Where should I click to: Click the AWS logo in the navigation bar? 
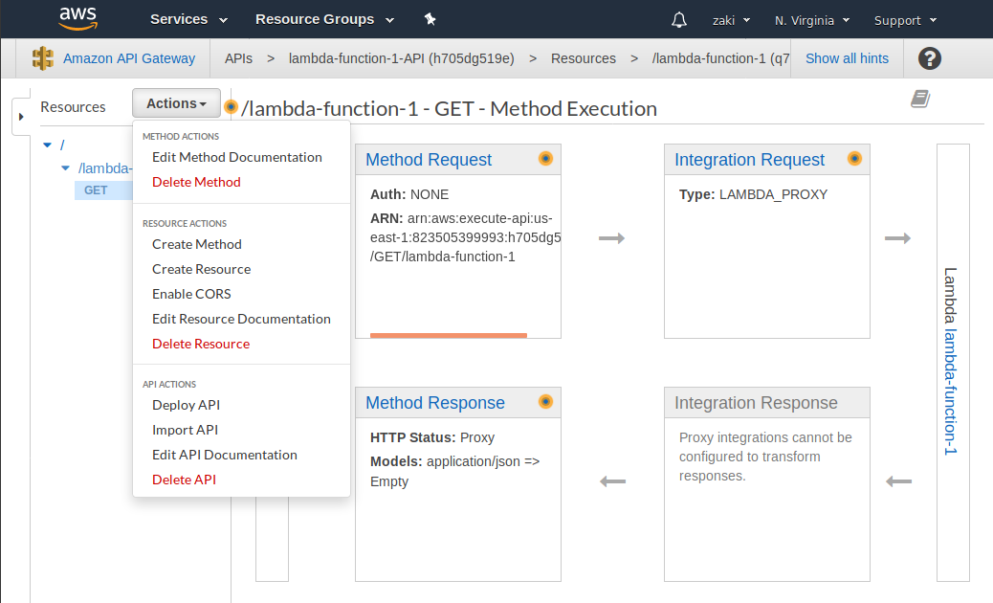[x=77, y=18]
